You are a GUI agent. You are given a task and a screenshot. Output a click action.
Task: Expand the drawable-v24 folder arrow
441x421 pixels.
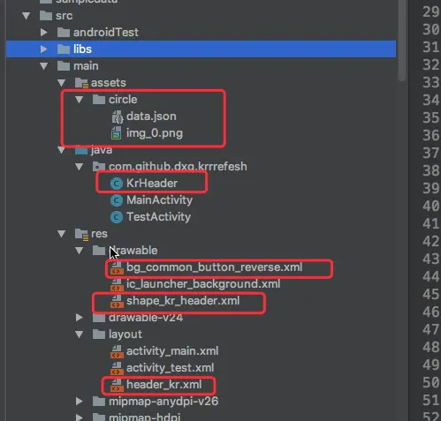(x=80, y=318)
